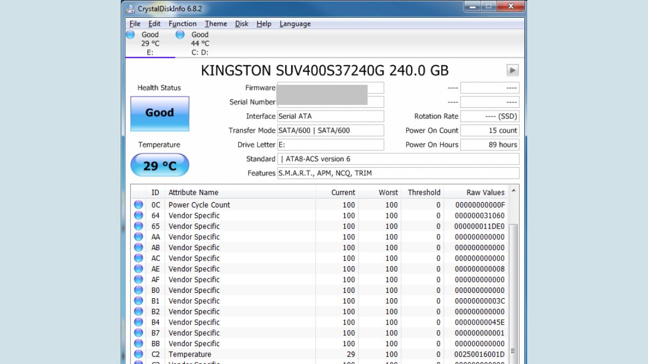Viewport: 648px width, 364px height.
Task: Go to next disk with arrow button
Action: click(512, 70)
